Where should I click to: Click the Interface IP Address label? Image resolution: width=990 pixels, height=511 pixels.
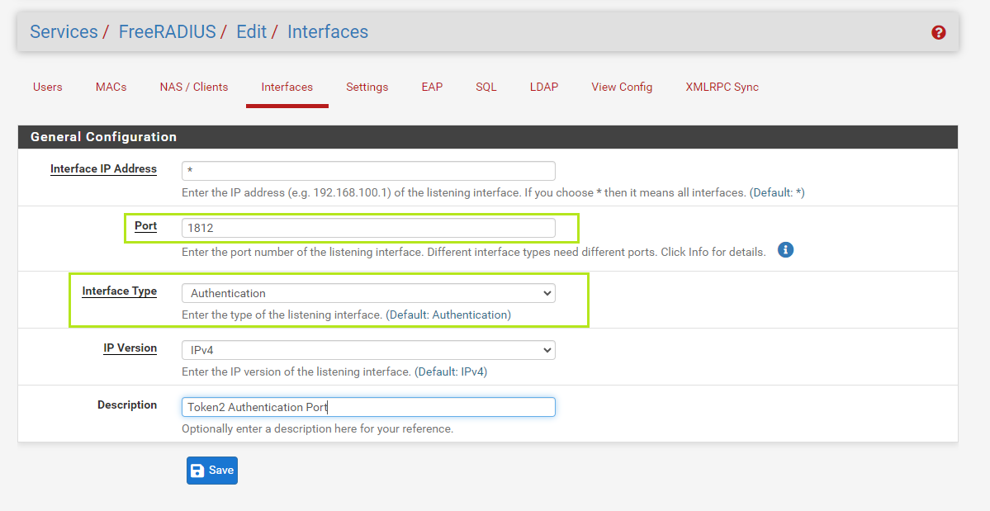tap(103, 169)
